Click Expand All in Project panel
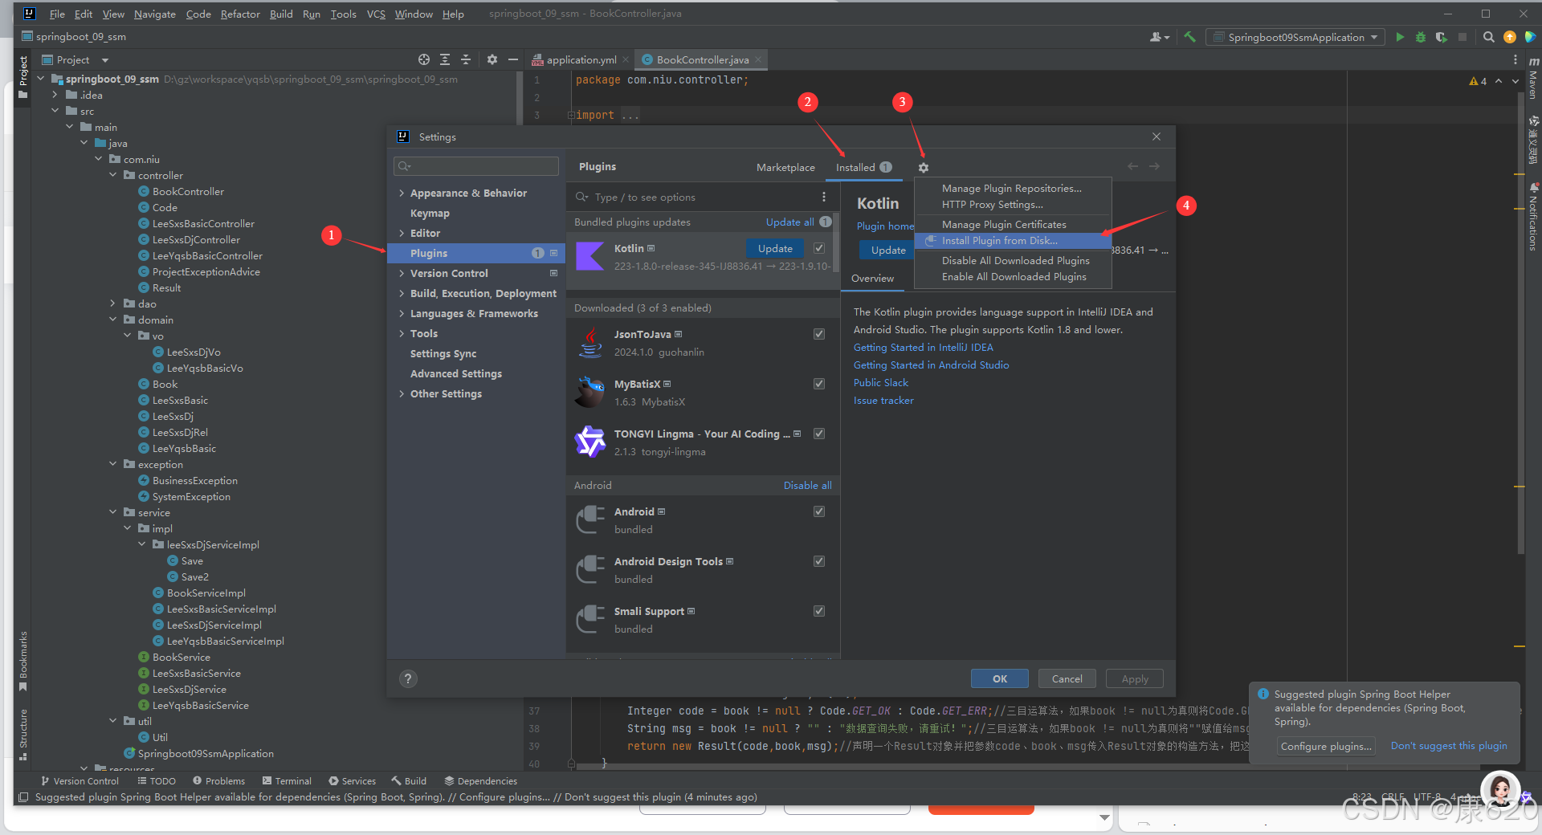Screen dimensions: 1542x835 click(445, 59)
